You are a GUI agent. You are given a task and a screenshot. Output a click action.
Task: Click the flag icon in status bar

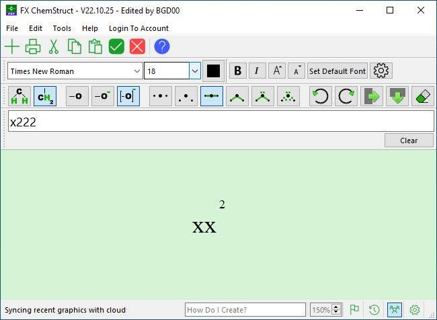point(354,309)
